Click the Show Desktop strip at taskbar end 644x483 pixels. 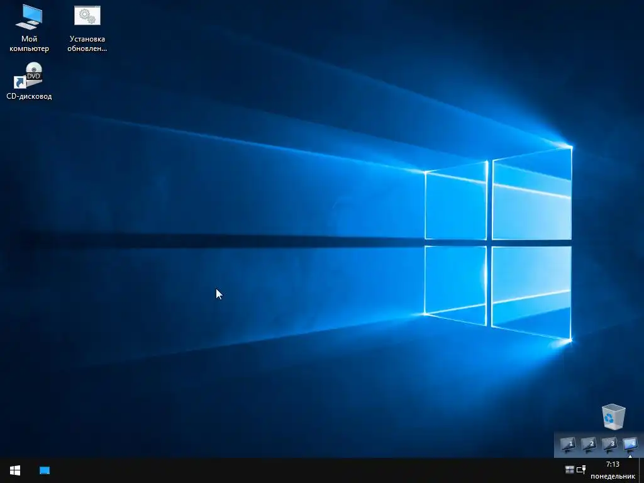tap(641, 470)
